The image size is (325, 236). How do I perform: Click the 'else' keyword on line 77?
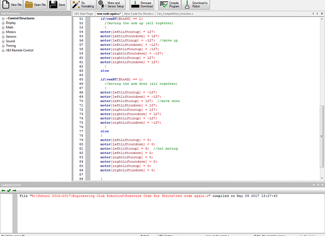click(105, 131)
